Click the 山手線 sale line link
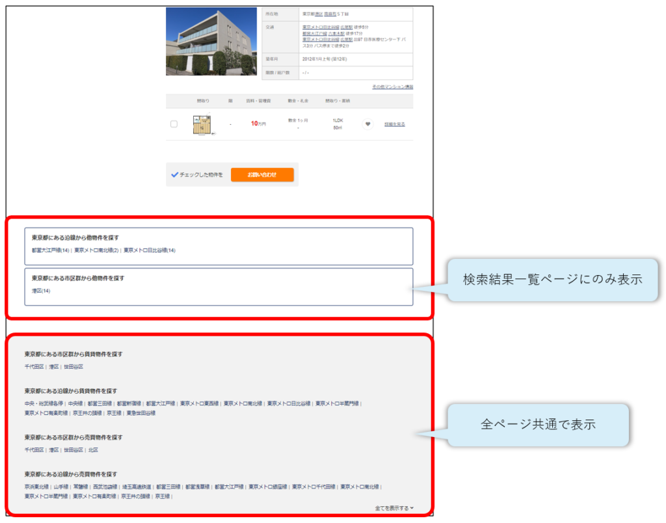The height and width of the screenshot is (523, 666). (x=62, y=487)
